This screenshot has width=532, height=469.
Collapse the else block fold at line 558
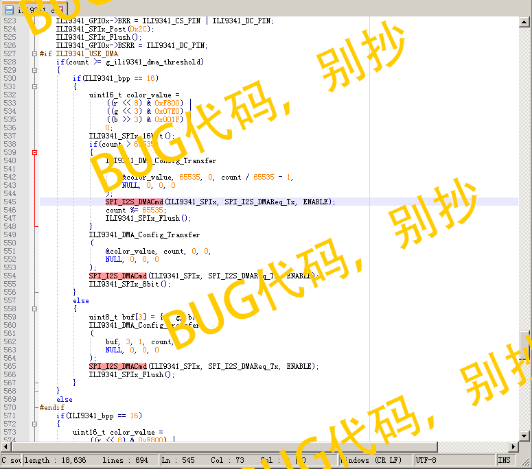[34, 309]
